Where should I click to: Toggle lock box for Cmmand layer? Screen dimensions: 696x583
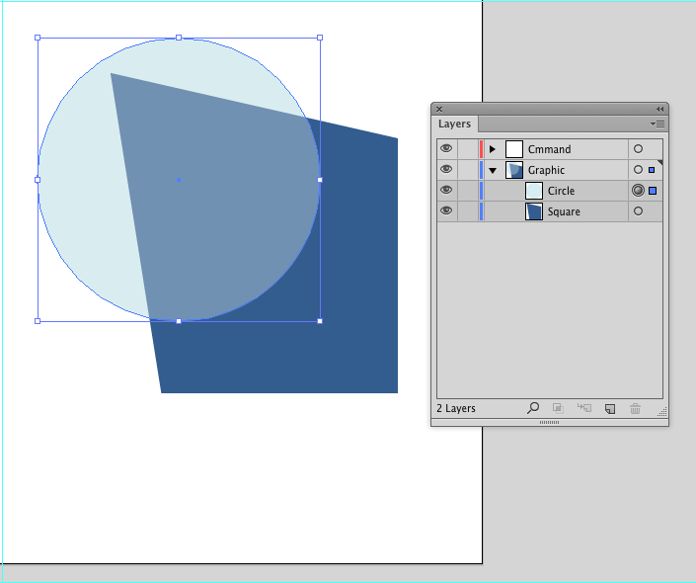pos(467,149)
